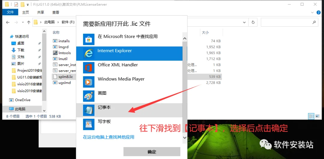Select the Microsoft Store app icon

click(88, 39)
